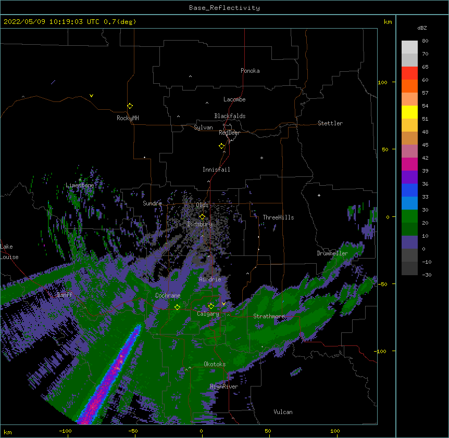Click the yellow 51–54 dBZ legend swatch
Viewport: 449px width, 438px height.
coord(409,112)
